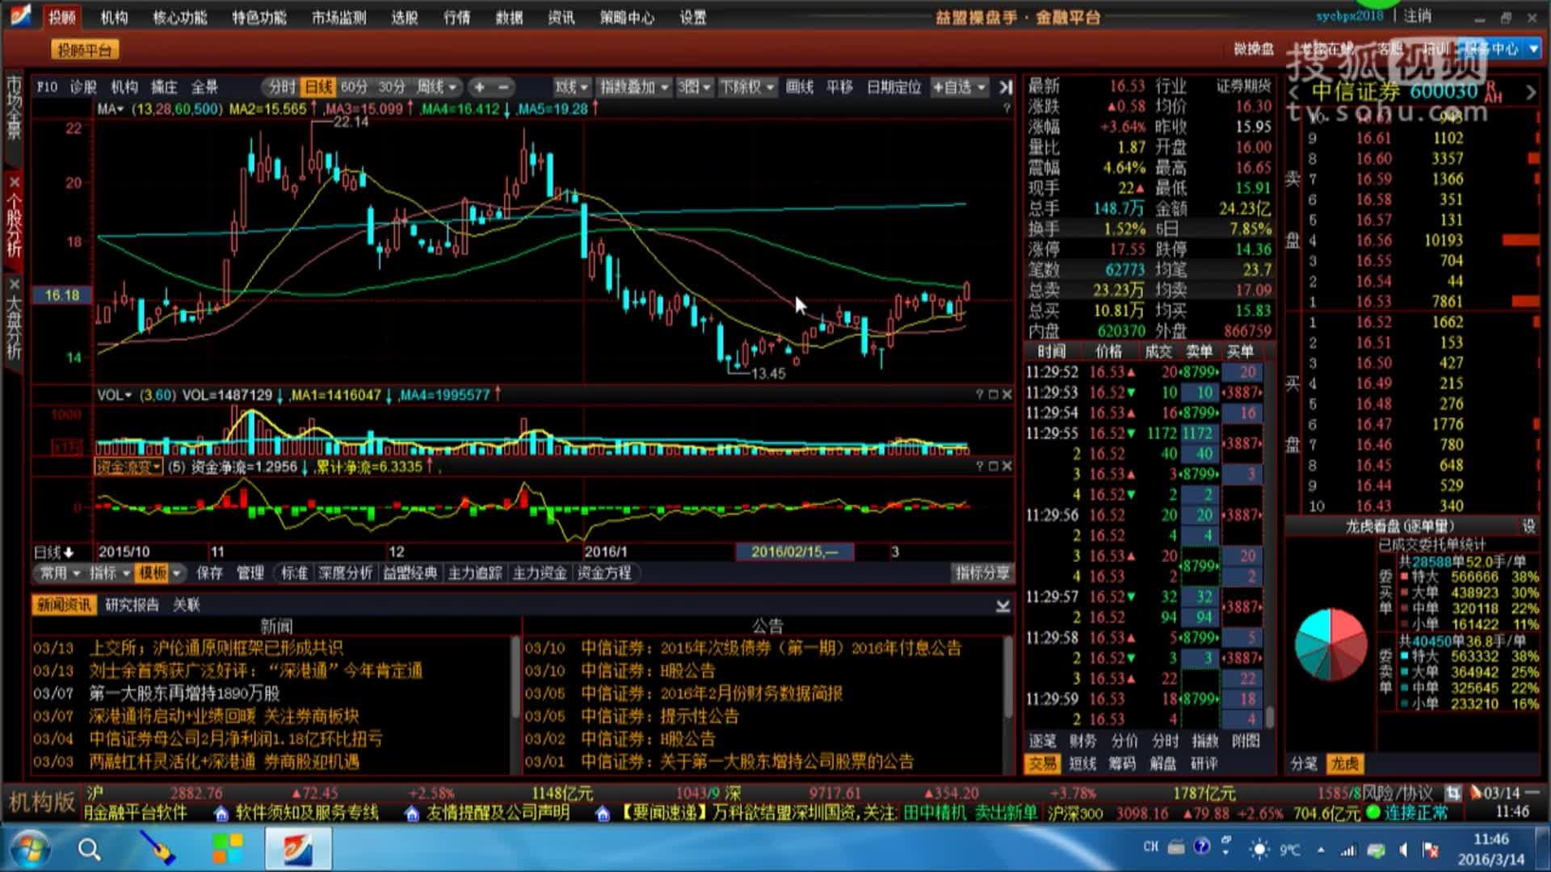
Task: Toggle the 分时 intraday view
Action: click(282, 86)
